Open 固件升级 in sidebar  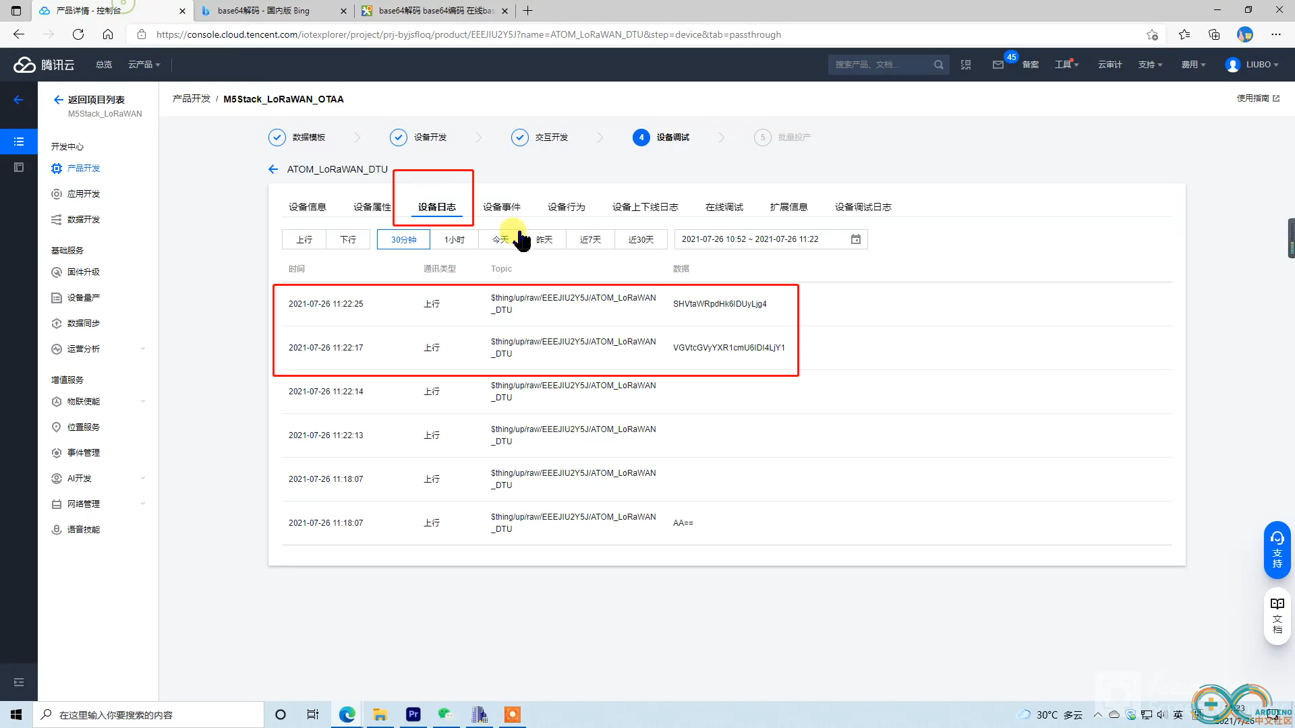click(84, 272)
